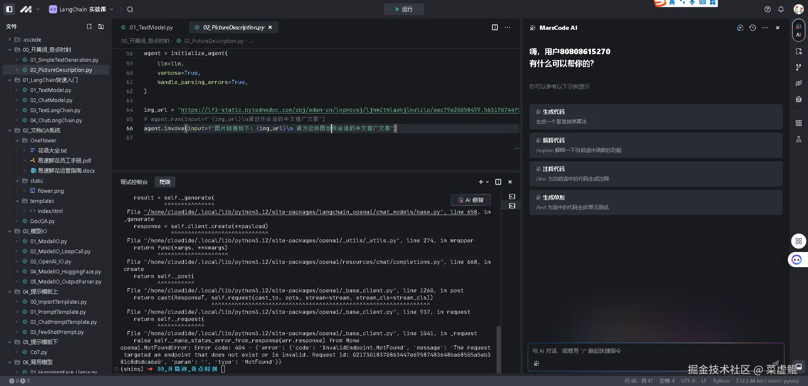
Task: Open 01_SimpleTextGeneration.py in file tree
Action: click(x=64, y=60)
